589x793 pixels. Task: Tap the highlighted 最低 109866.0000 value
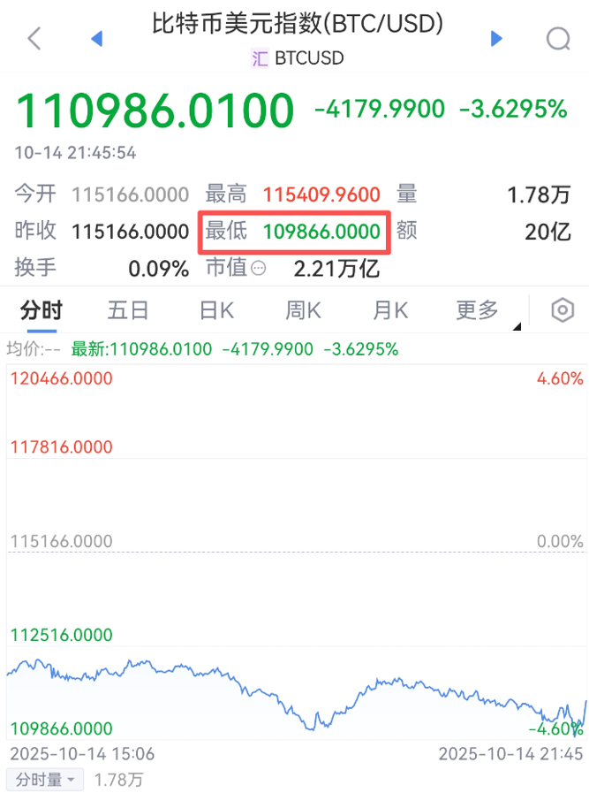(321, 231)
